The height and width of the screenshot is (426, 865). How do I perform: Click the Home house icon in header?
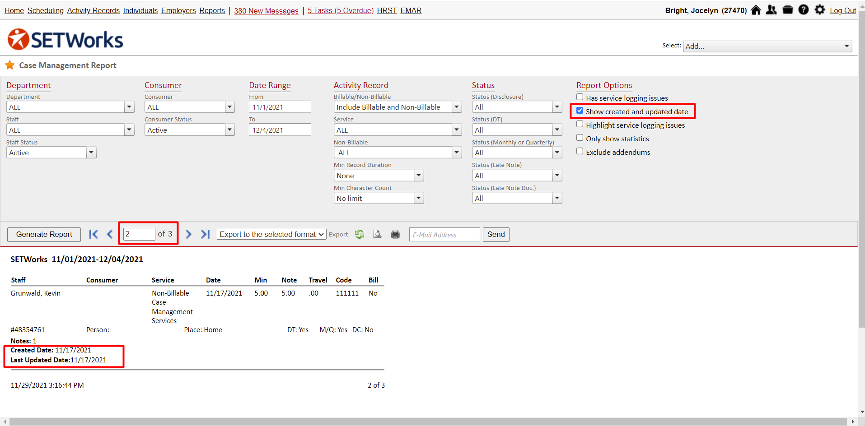click(756, 10)
